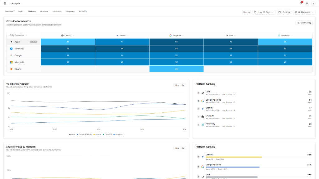Expand the All Platforms filter
Viewport: 319px width, 179px height.
[x=304, y=12]
